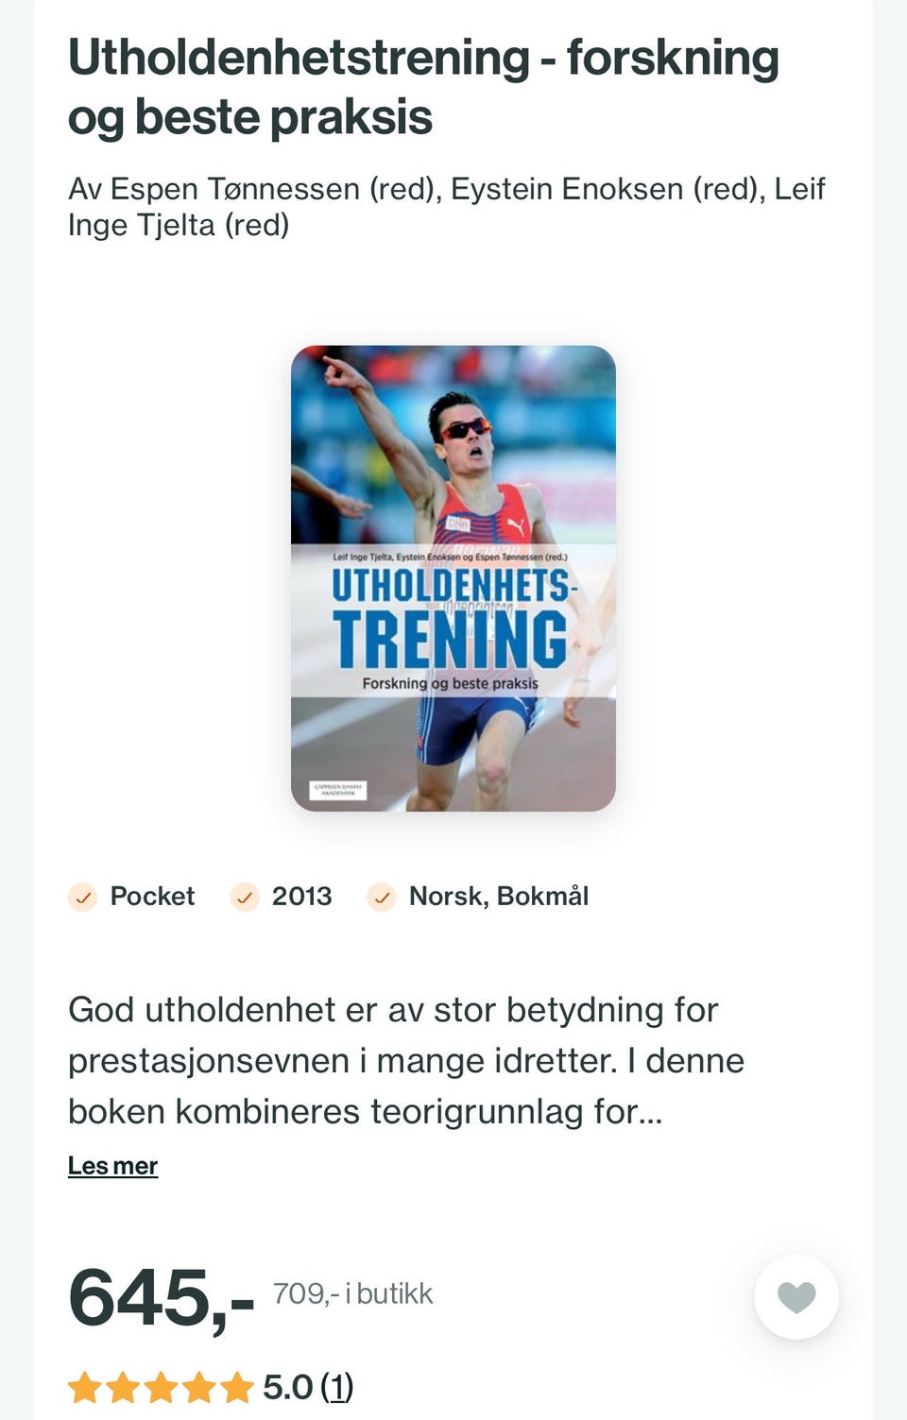
Task: Select the second rating star
Action: point(123,1388)
